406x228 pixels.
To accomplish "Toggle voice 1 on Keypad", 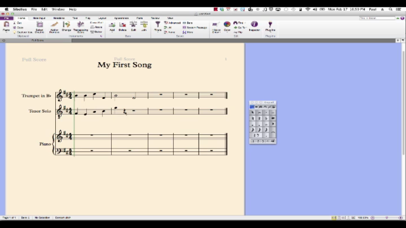I will pos(253,141).
